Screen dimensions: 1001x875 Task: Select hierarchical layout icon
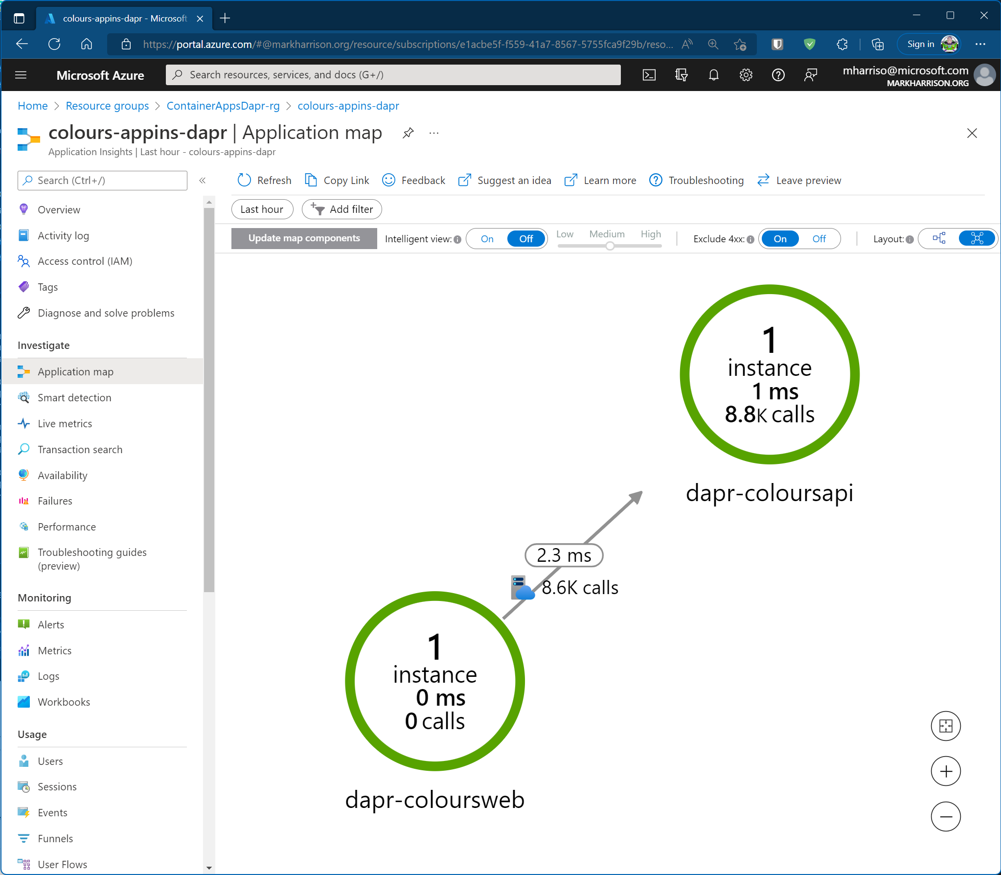[939, 239]
